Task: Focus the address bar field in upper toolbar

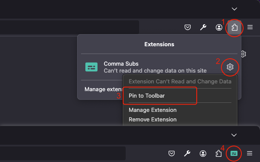Action: pos(69,27)
